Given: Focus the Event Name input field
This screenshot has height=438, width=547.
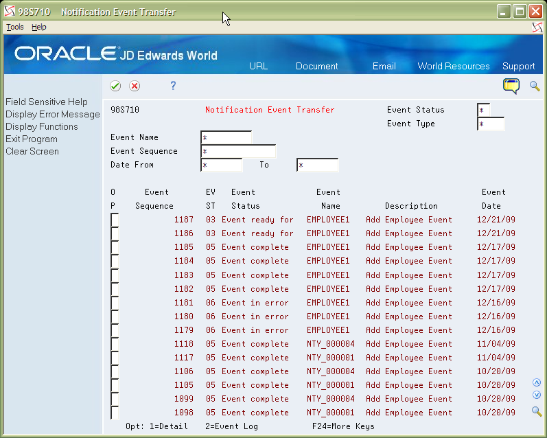Looking at the screenshot, I should (x=226, y=137).
